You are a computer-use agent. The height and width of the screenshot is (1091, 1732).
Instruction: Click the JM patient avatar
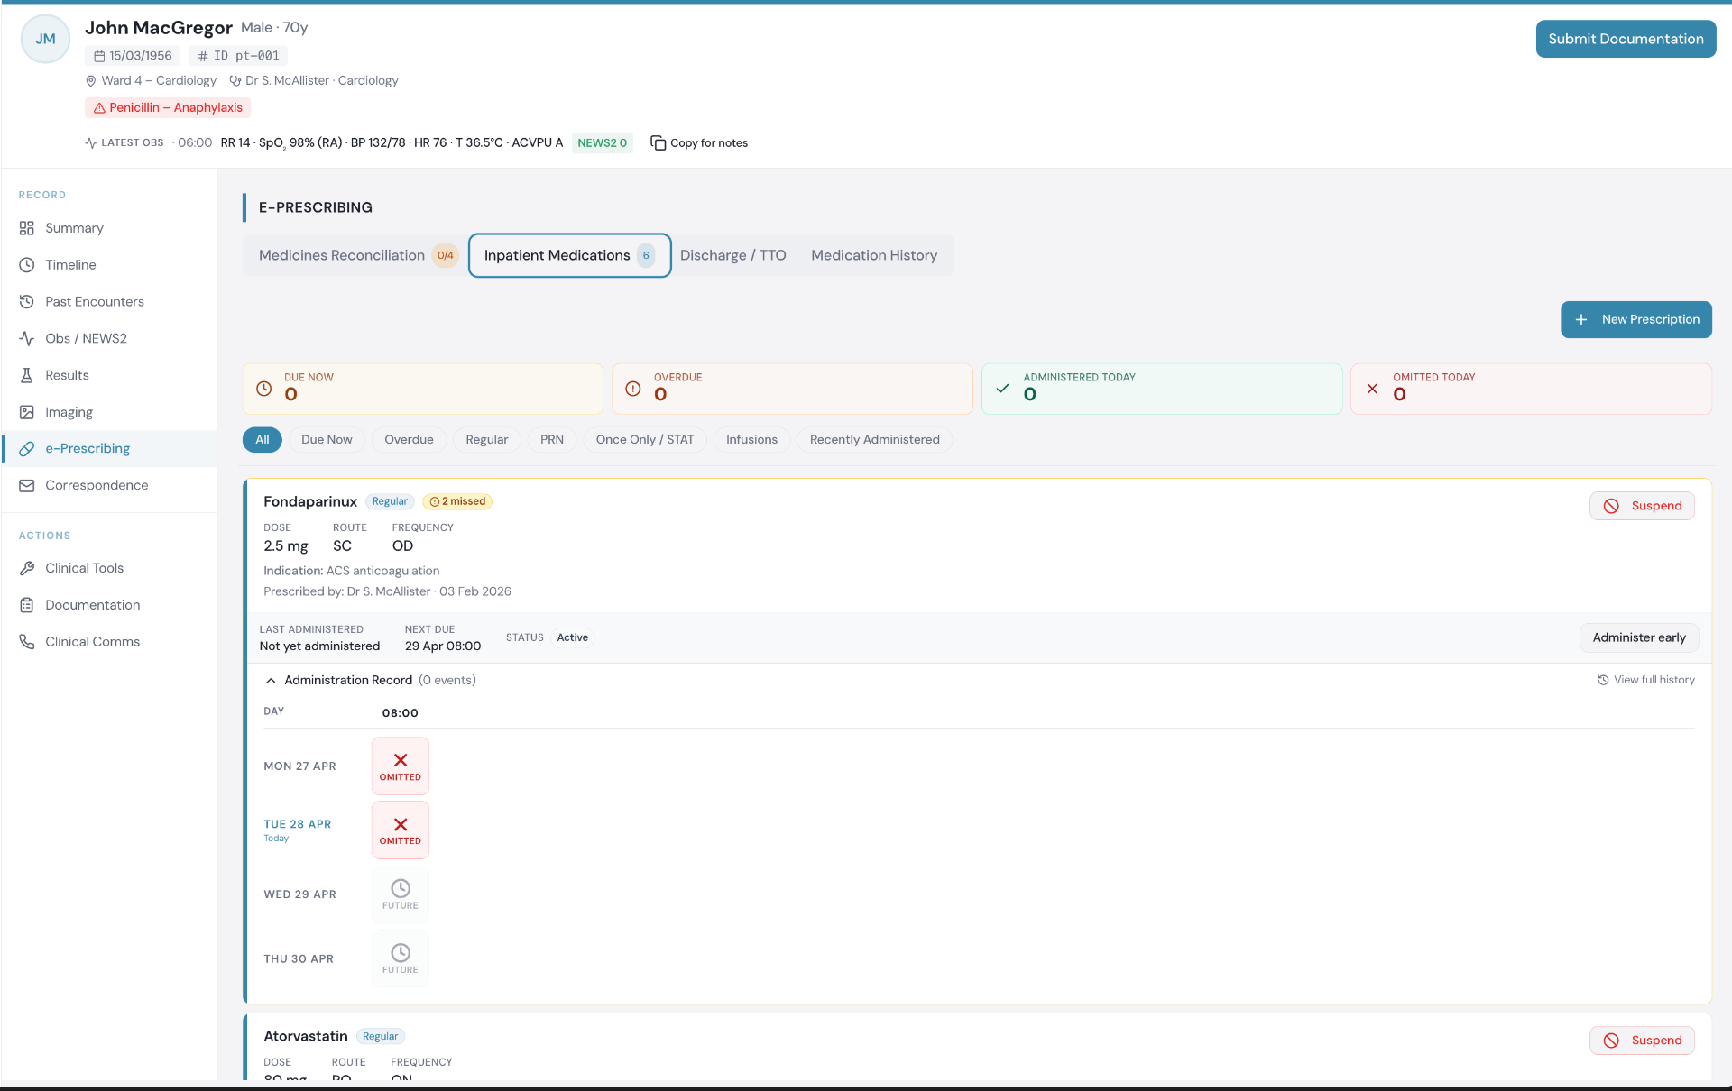coord(45,39)
